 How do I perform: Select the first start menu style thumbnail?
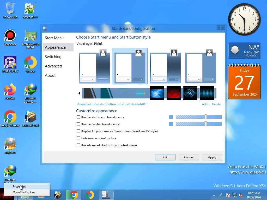[x=94, y=66]
